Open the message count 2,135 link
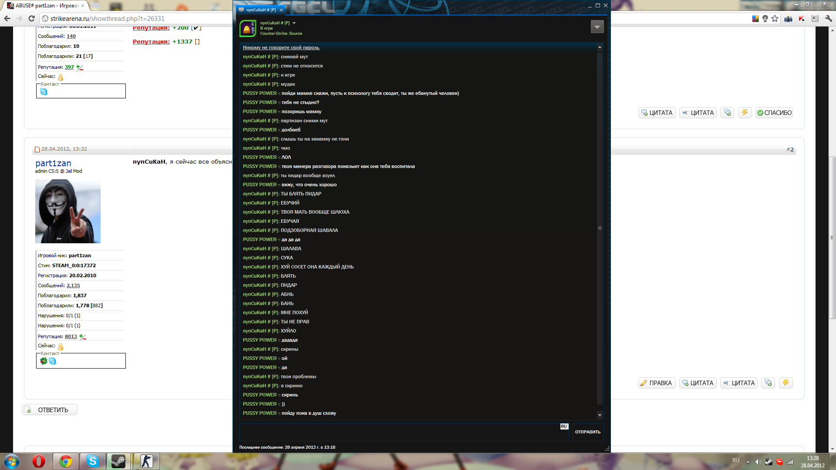This screenshot has height=470, width=836. click(x=73, y=285)
